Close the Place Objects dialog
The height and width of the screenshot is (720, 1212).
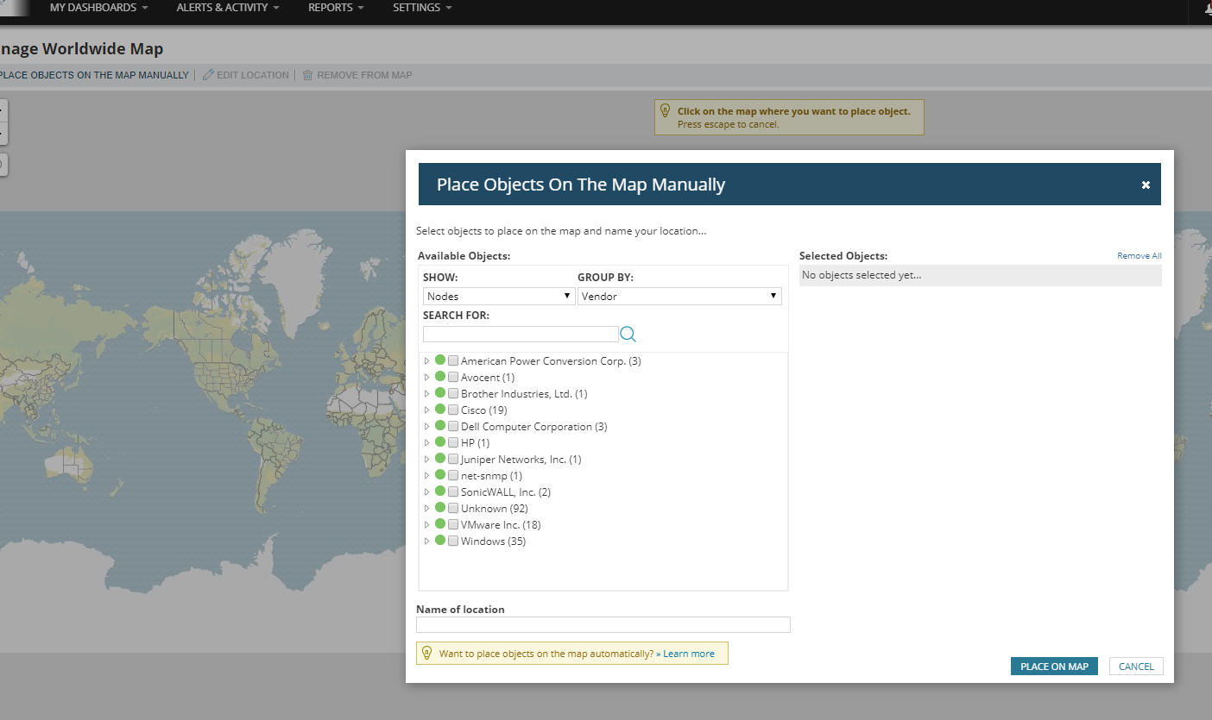point(1146,185)
